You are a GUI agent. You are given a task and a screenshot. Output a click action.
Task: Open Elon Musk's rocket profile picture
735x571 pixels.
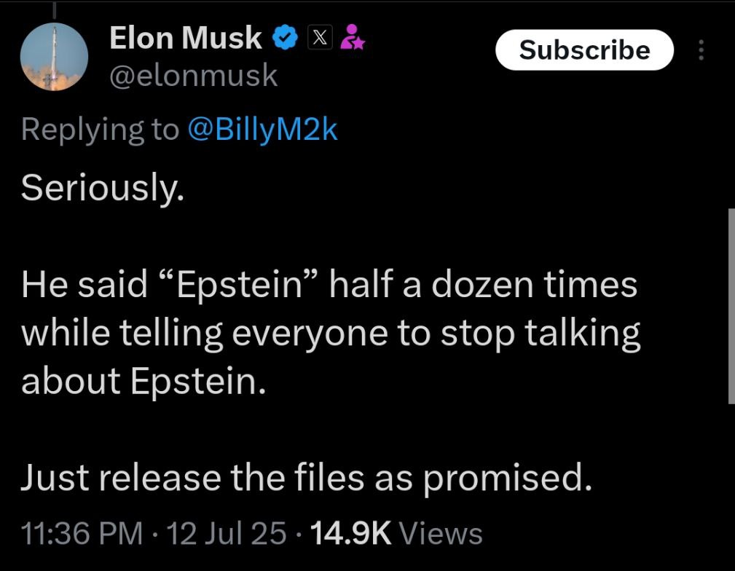click(54, 57)
